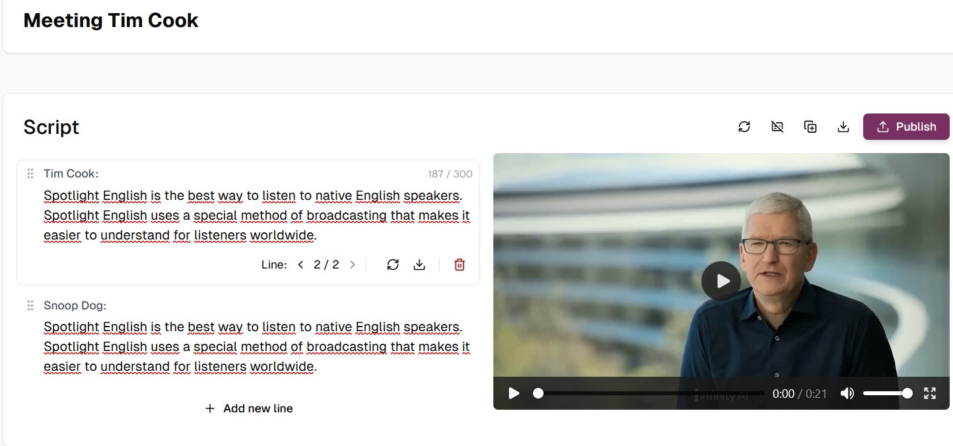
Task: Delete Tim Cook's line with trash icon
Action: click(460, 265)
